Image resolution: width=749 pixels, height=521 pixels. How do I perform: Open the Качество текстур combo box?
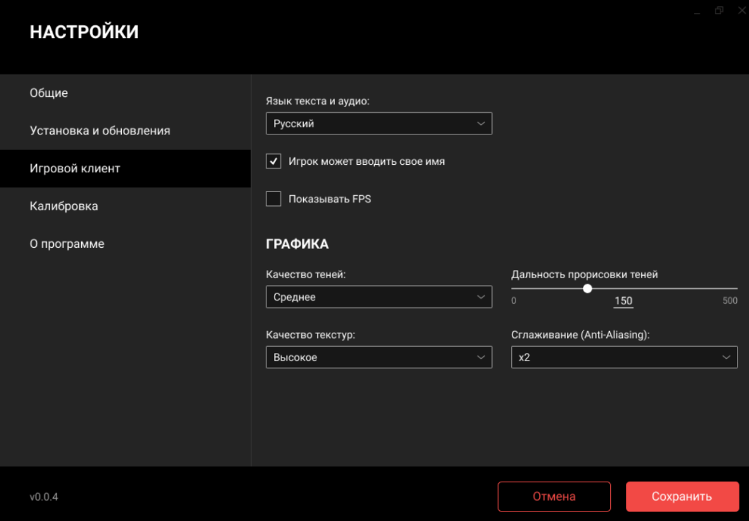click(379, 357)
